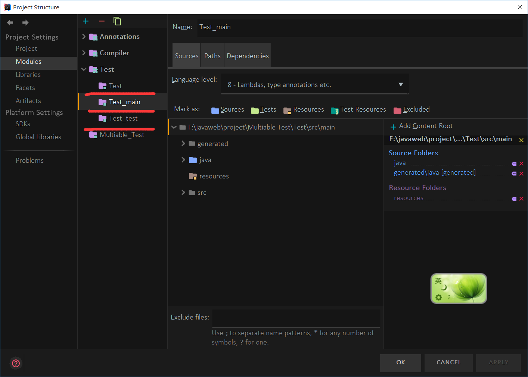Screen dimensions: 528x377
Task: Switch to the Paths tab
Action: tap(212, 55)
